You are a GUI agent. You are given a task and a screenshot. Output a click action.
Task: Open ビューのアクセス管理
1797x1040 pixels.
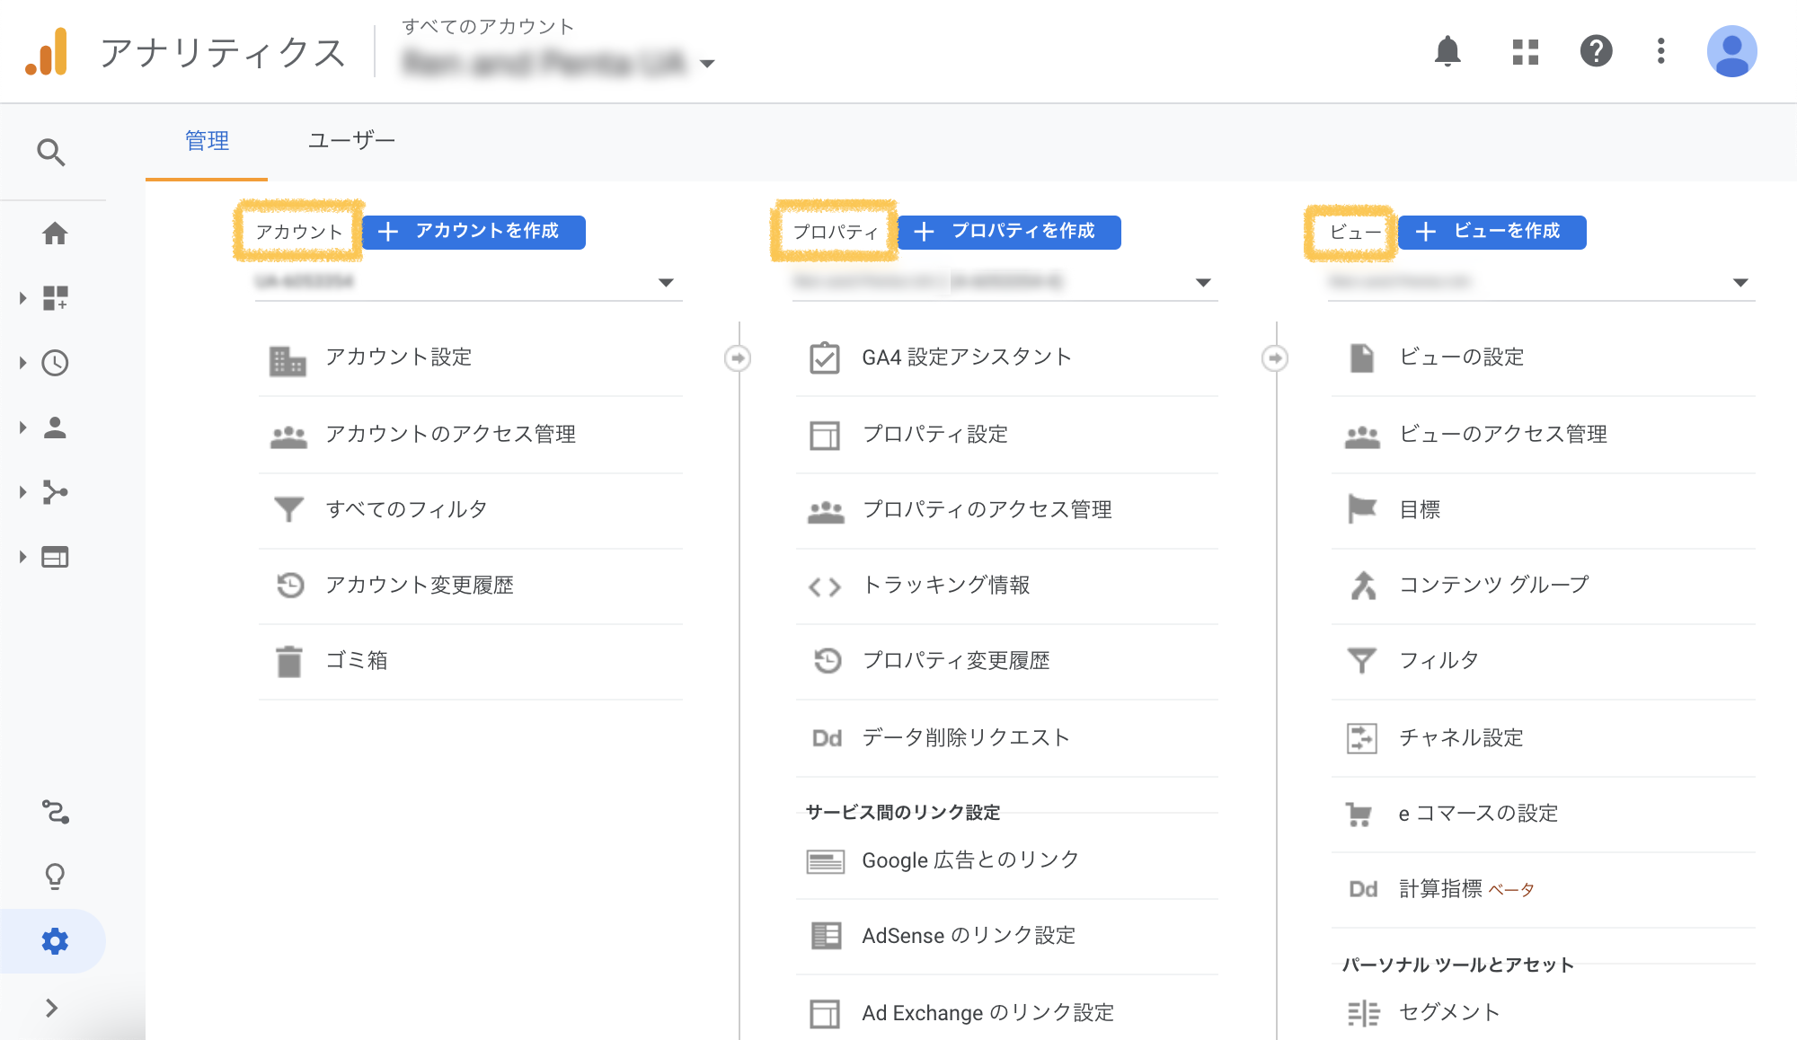[x=1543, y=435]
